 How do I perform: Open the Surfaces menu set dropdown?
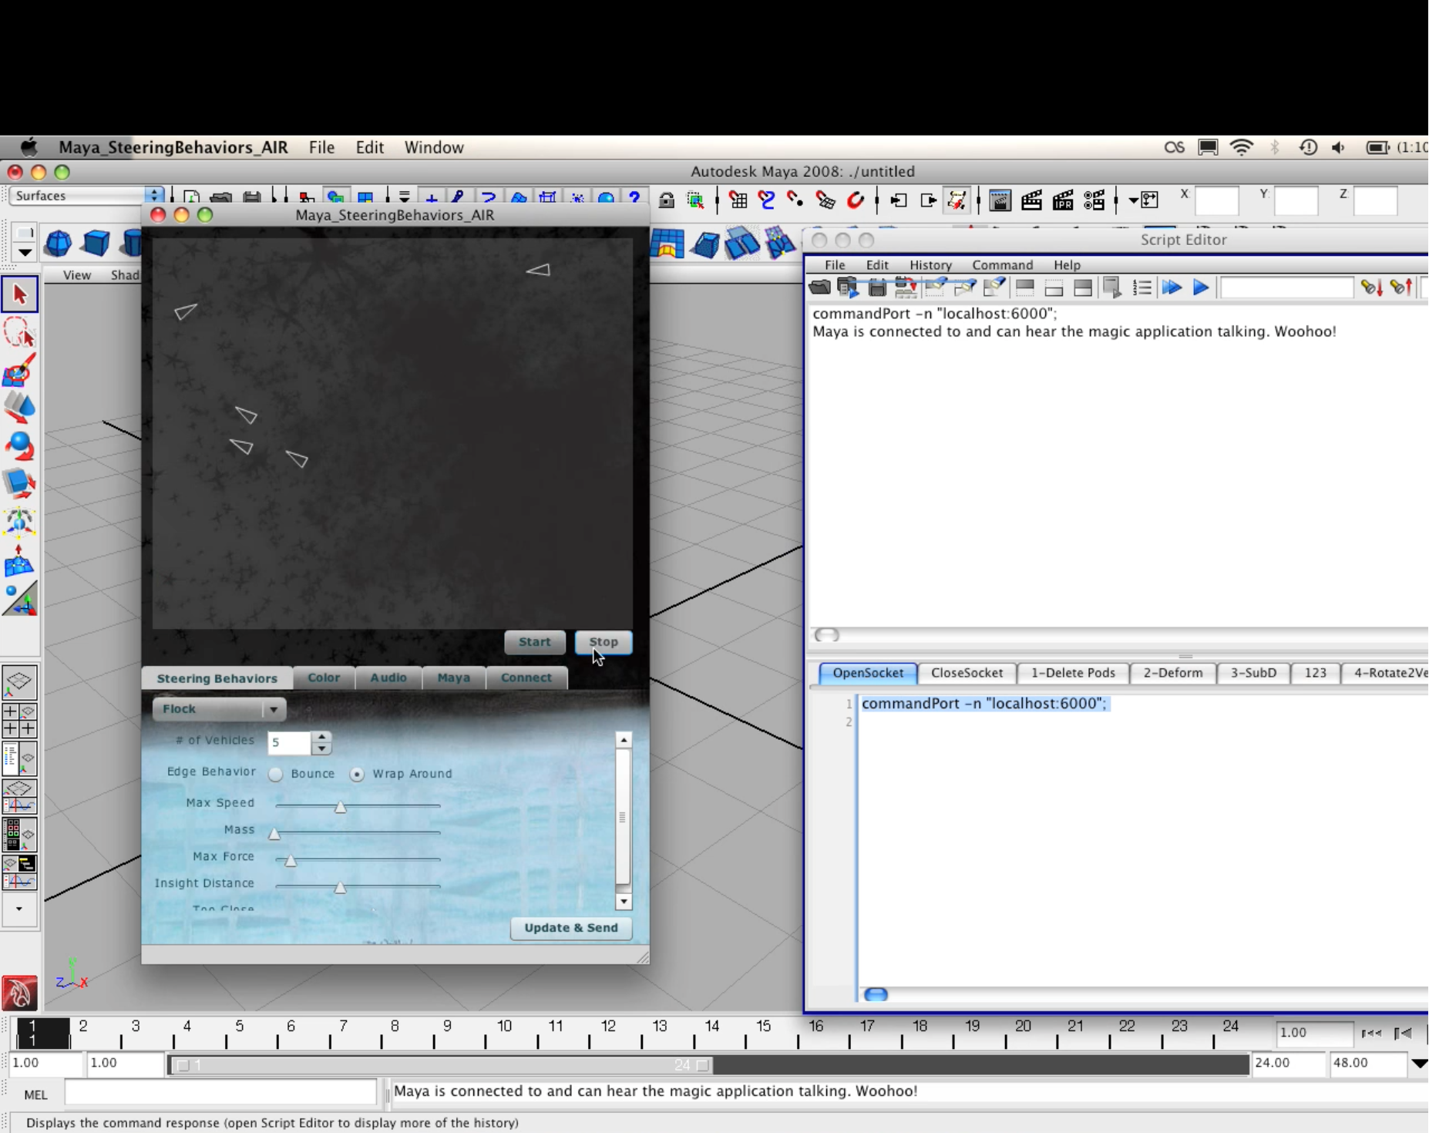(x=87, y=196)
